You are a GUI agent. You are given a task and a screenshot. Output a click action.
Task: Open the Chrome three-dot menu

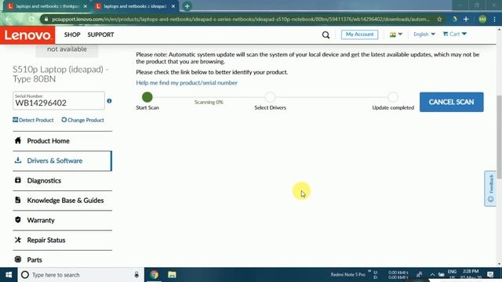(x=495, y=19)
